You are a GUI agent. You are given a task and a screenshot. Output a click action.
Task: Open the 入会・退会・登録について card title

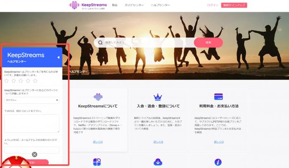coord(158,106)
